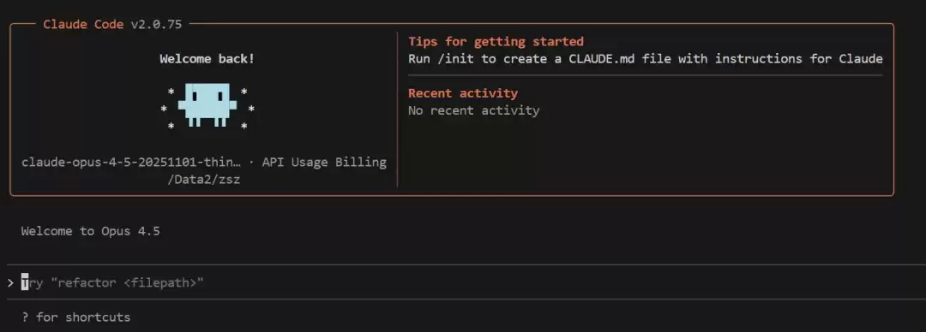Click the "Welcome back!" greeting text
Image resolution: width=926 pixels, height=332 pixels.
pyautogui.click(x=207, y=59)
